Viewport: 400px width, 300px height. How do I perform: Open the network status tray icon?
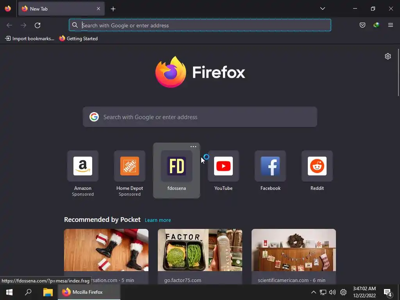tap(323, 292)
